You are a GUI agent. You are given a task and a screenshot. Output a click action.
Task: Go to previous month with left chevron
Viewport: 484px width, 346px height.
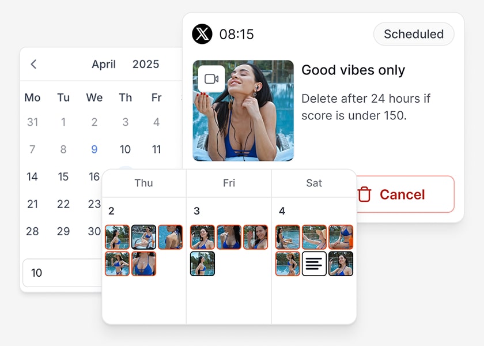click(x=33, y=64)
